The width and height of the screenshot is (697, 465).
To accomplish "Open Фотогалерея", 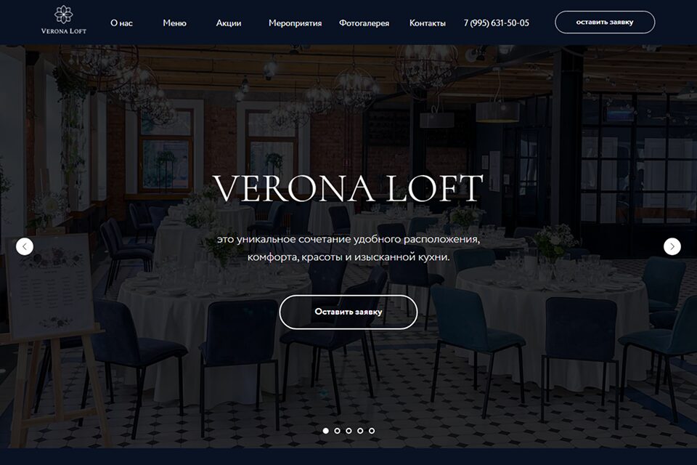I will tap(364, 23).
